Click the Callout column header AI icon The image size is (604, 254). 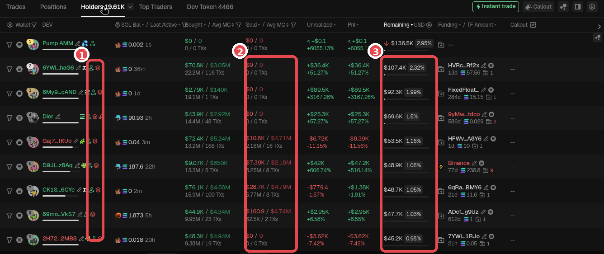533,25
